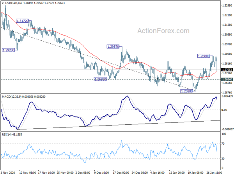The image size is (234, 176).
Task: Click the 1.26880 price label
Action: pyautogui.click(x=100, y=79)
